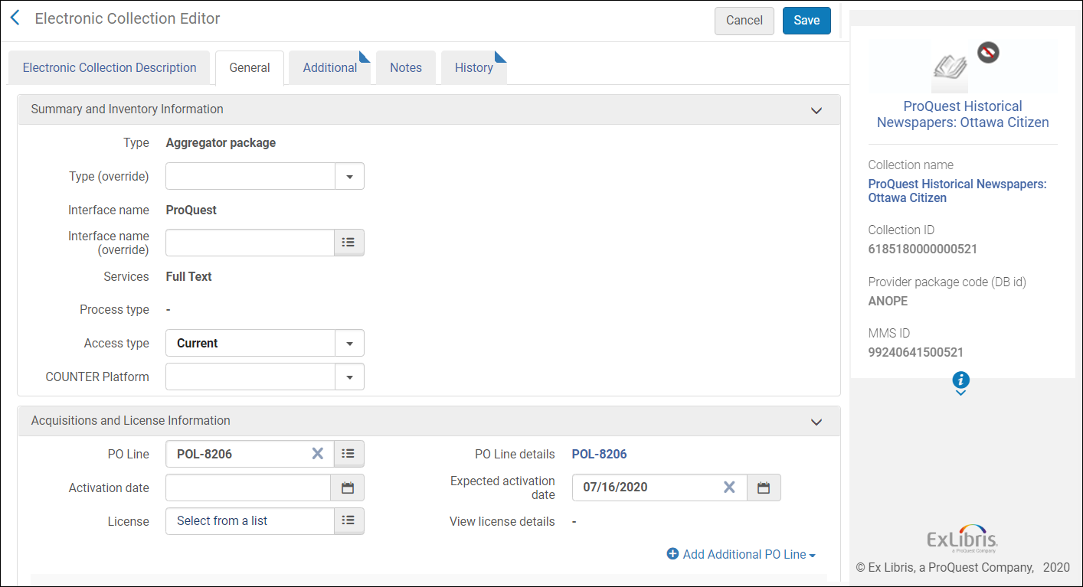The width and height of the screenshot is (1083, 587).
Task: Open the POL-8206 PO Line details link
Action: 599,454
